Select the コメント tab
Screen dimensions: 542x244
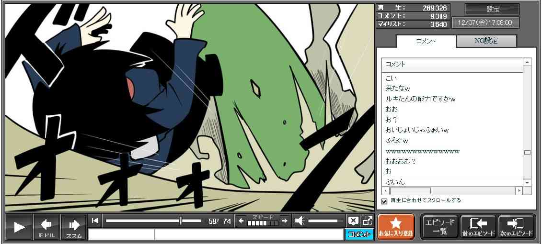426,41
